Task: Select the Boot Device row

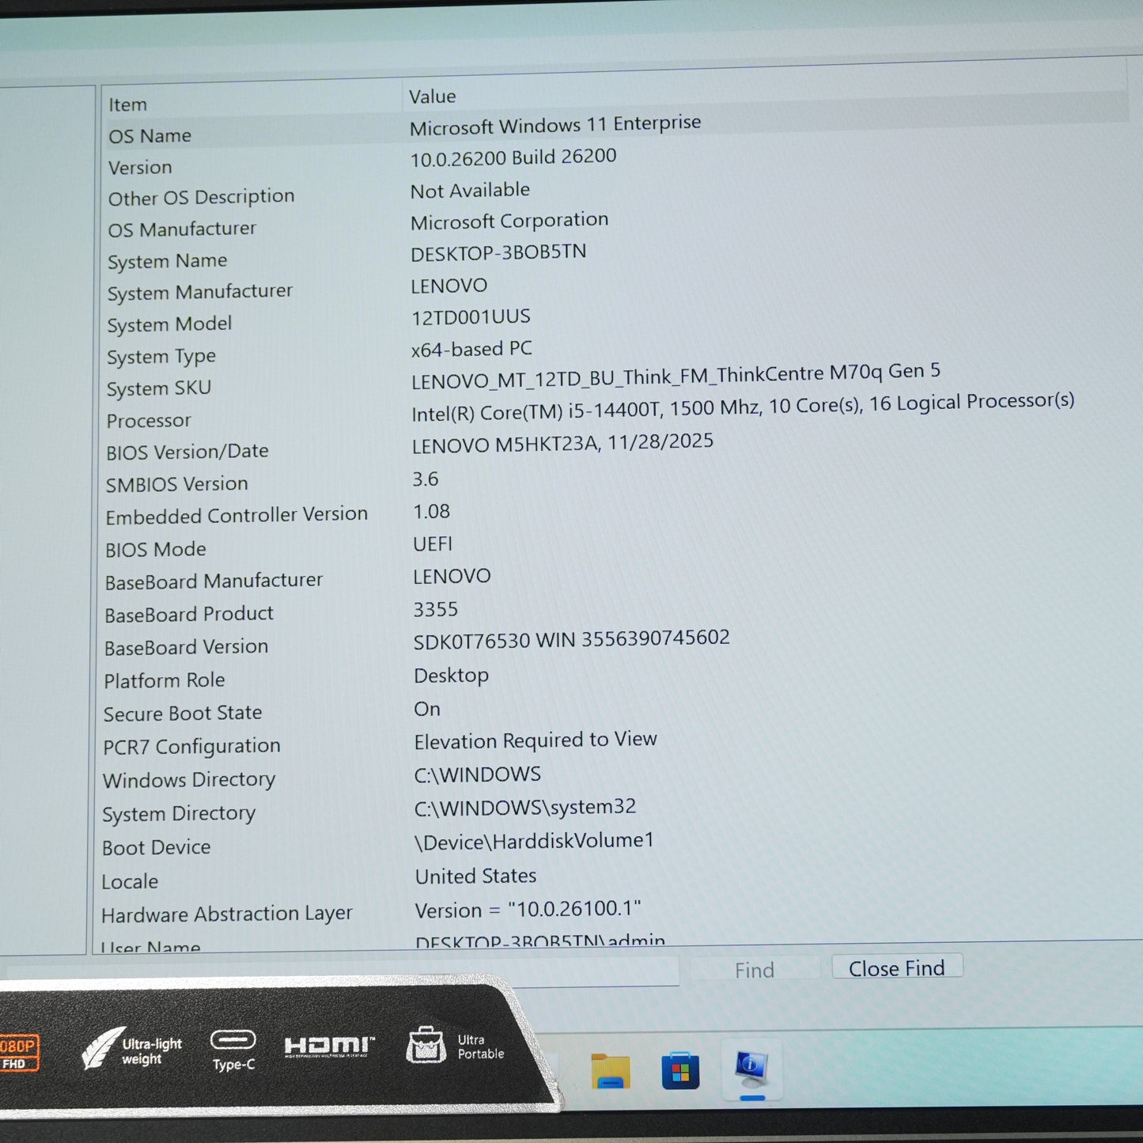Action: point(157,848)
